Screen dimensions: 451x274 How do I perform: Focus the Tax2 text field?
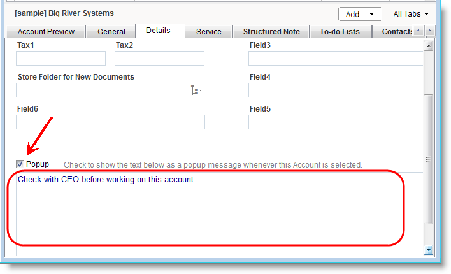point(159,59)
